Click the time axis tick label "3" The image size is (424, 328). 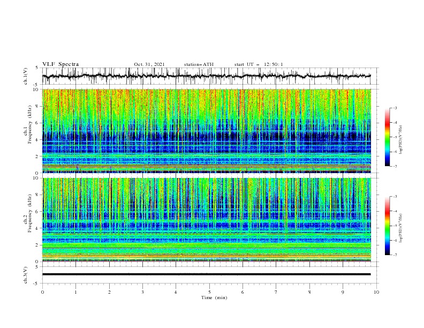click(x=142, y=292)
